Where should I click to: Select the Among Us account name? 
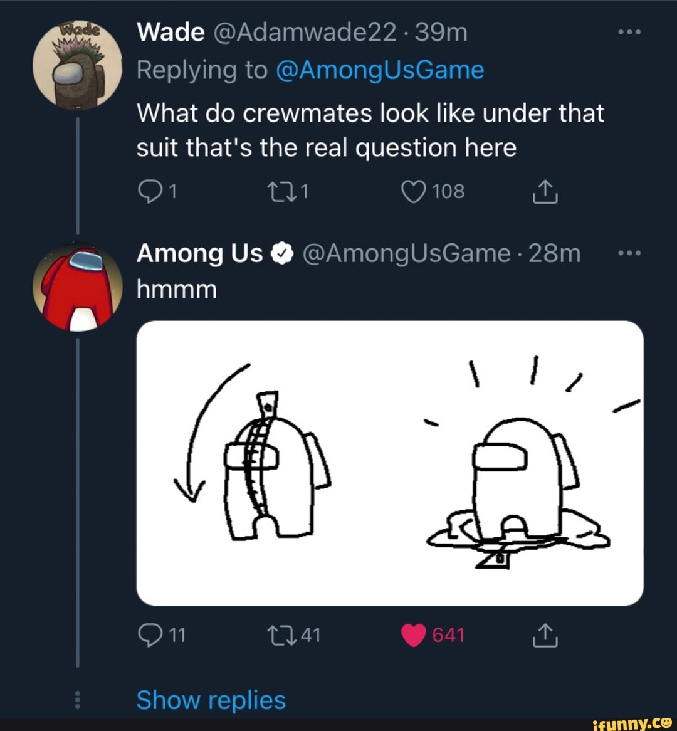(199, 253)
